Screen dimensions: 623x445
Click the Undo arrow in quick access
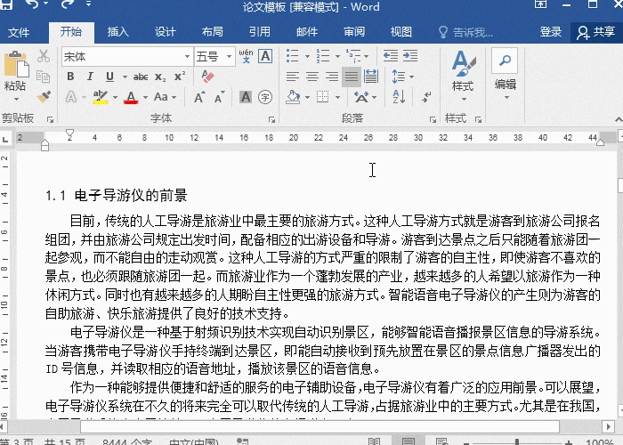pos(34,4)
